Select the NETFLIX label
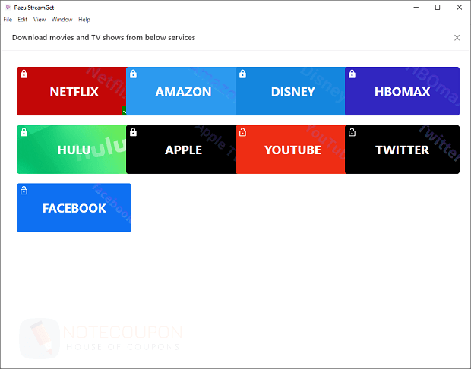Viewport: 471px width, 369px height. coord(74,92)
